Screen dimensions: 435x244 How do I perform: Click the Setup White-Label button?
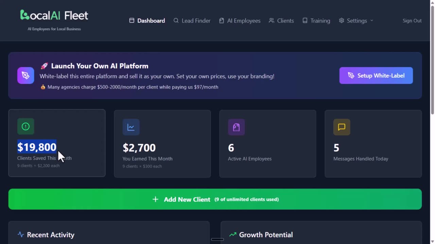(376, 76)
